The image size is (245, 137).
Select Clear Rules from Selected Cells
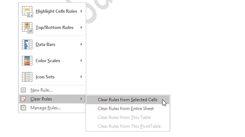pyautogui.click(x=127, y=100)
